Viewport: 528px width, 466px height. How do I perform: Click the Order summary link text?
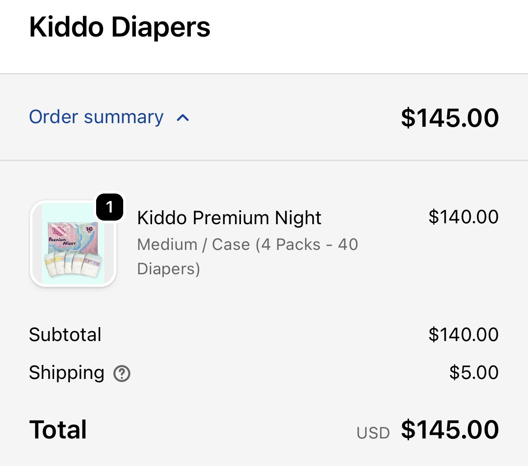[x=96, y=117]
